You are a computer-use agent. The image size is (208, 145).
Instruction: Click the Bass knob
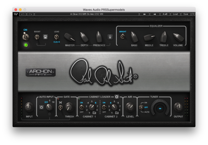click(134, 37)
